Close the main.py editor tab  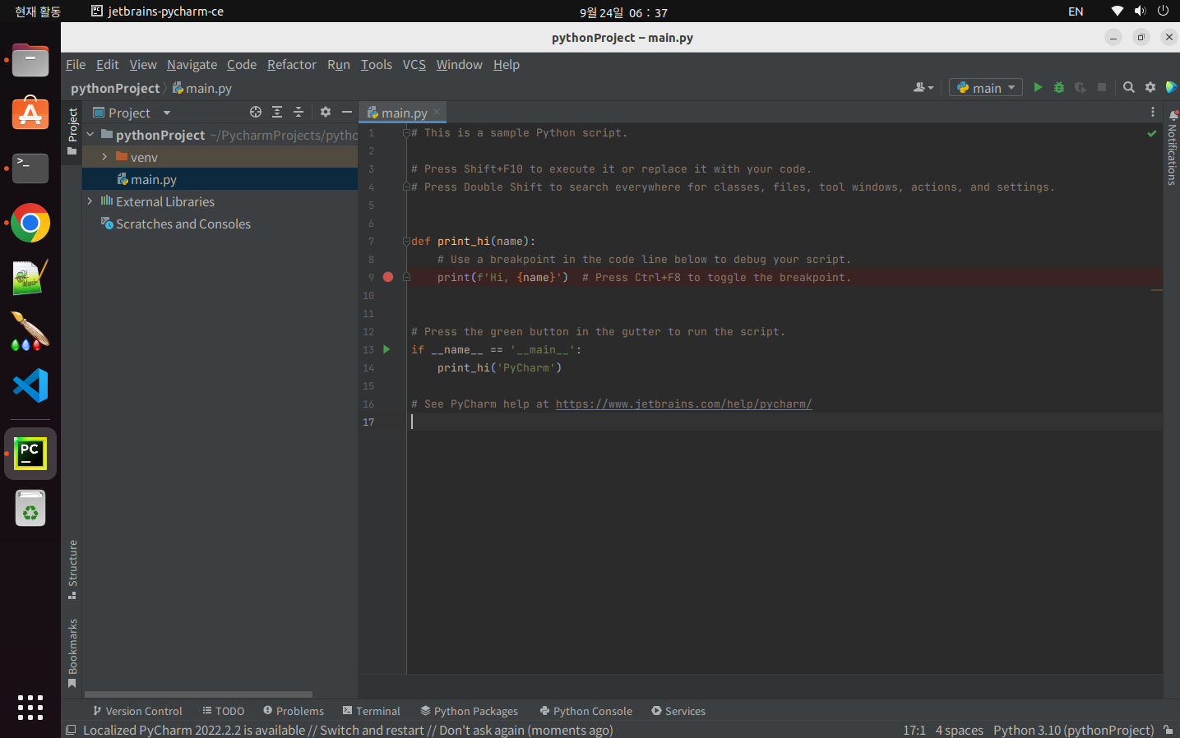[437, 112]
